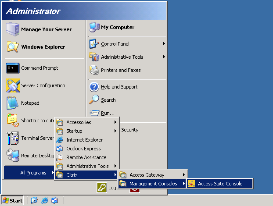Open the Shortcut to cute smiley icon

click(13, 120)
